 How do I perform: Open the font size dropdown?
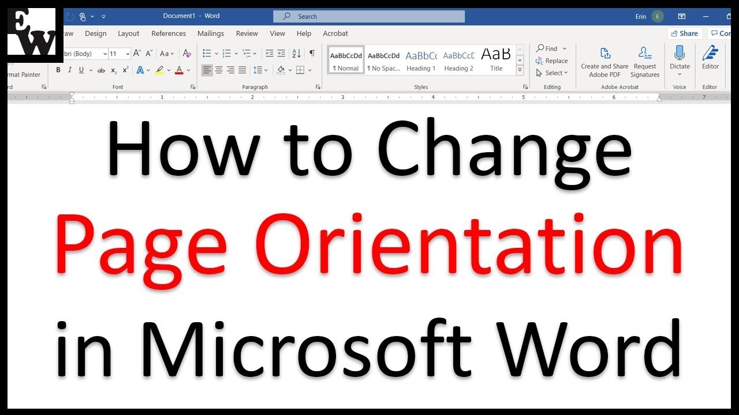pyautogui.click(x=128, y=54)
